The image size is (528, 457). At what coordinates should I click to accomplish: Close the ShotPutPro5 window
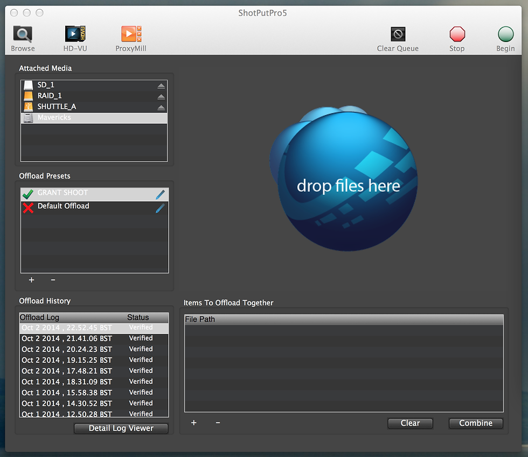pos(14,13)
